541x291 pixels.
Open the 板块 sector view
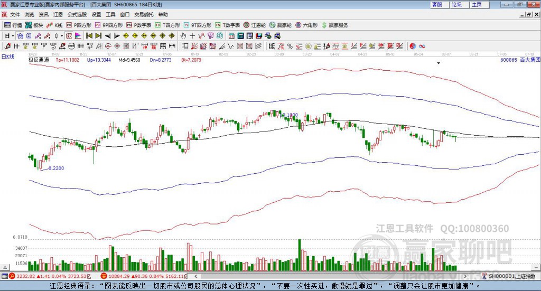coord(34,25)
